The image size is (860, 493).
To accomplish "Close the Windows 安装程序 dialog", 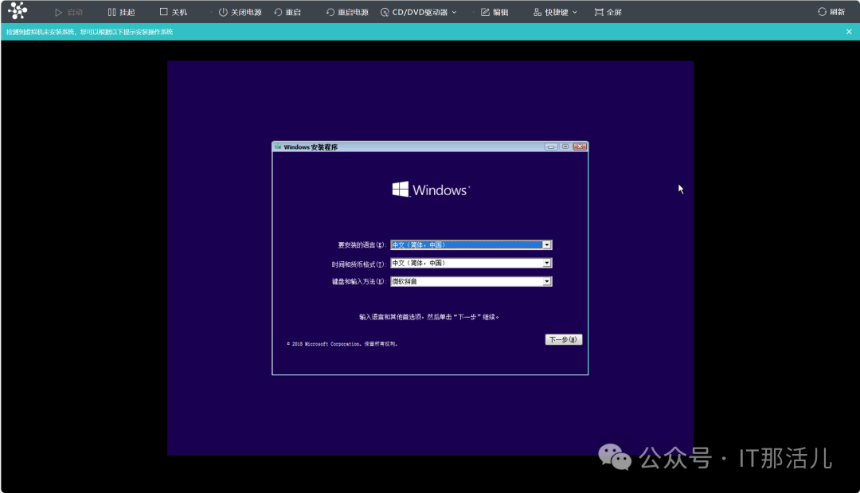I will [580, 147].
